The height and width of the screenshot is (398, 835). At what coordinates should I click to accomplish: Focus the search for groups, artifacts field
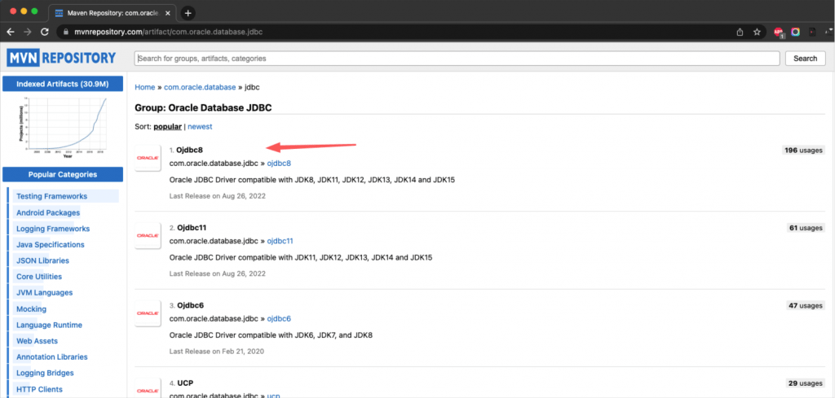pos(457,59)
